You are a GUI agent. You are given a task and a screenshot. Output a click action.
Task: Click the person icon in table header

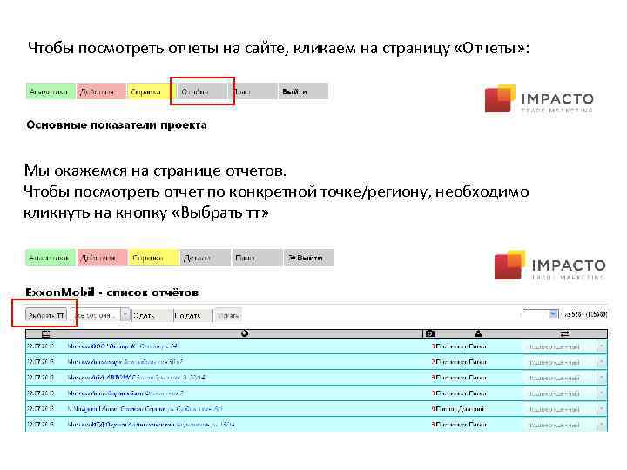478,333
